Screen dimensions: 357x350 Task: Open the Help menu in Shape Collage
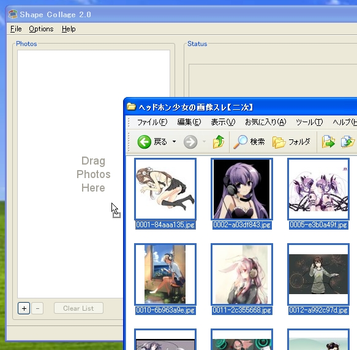tap(69, 29)
